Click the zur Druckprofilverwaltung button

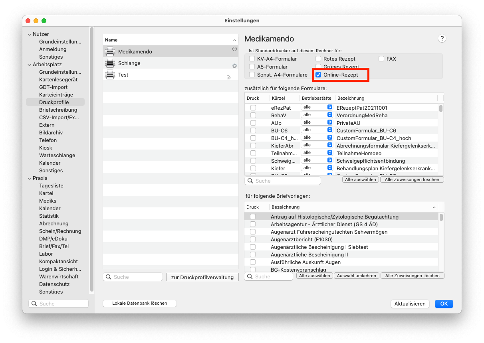[x=202, y=277]
